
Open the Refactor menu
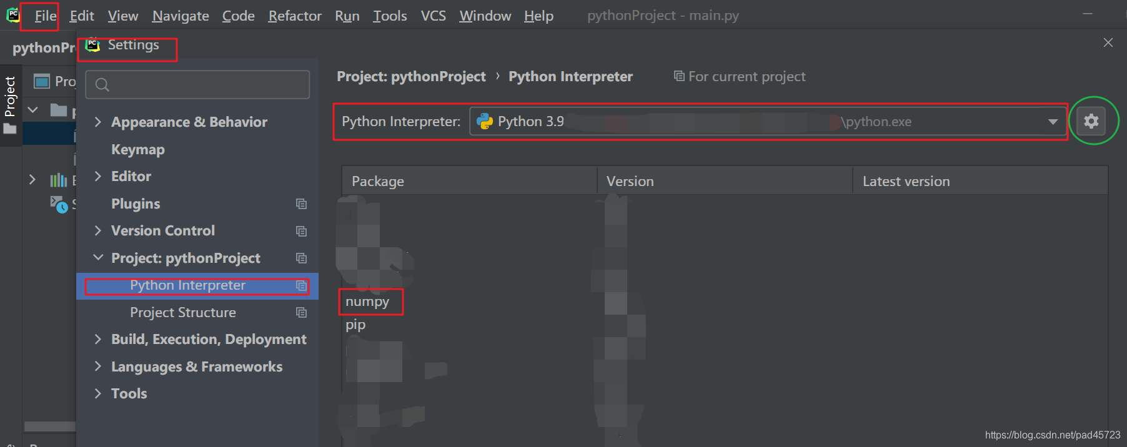click(x=294, y=16)
